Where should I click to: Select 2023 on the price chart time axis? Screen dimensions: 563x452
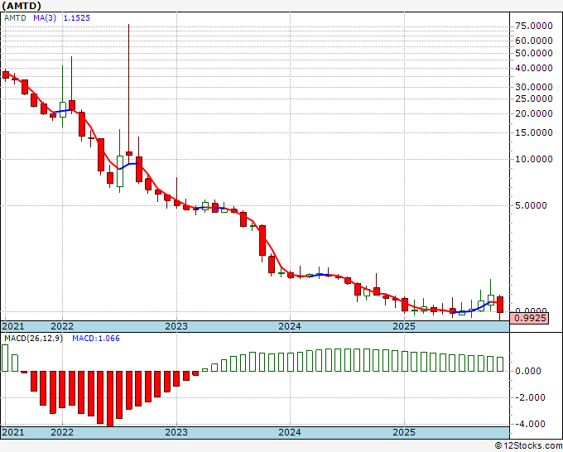tap(176, 326)
